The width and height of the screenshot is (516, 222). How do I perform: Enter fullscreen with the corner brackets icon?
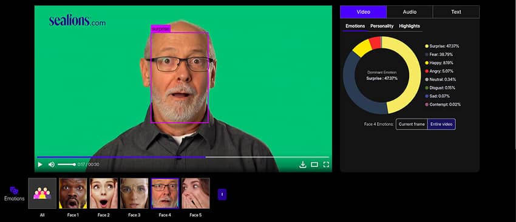(x=326, y=165)
